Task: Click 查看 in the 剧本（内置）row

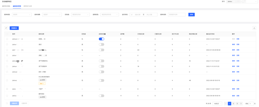Action: 238,72
